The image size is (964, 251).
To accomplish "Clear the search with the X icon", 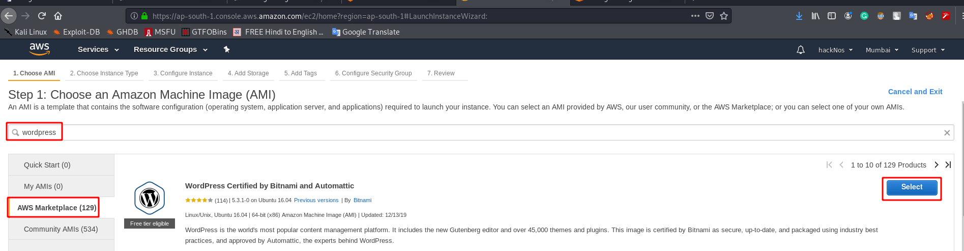I will coord(947,132).
